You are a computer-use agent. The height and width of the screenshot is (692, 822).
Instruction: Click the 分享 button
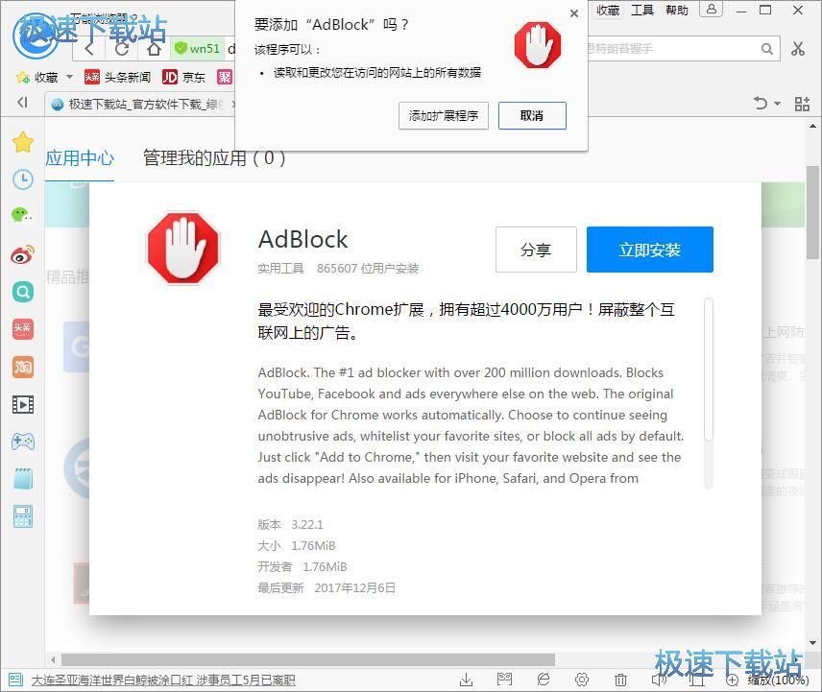click(536, 250)
